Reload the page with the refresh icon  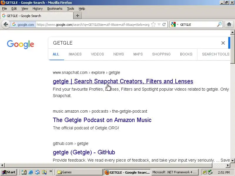pyautogui.click(x=164, y=25)
